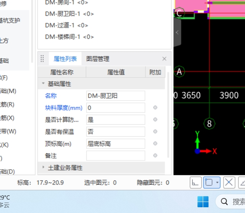The image size is (245, 213).
Task: Click the intersection snap X icon
Action: (x=229, y=183)
